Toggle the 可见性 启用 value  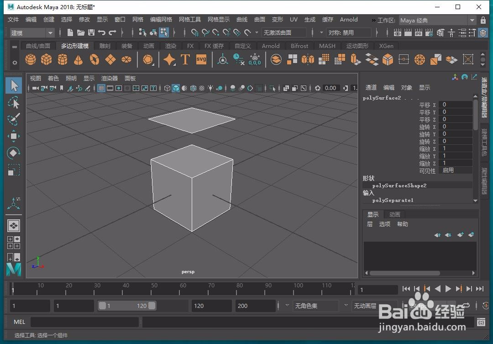456,170
